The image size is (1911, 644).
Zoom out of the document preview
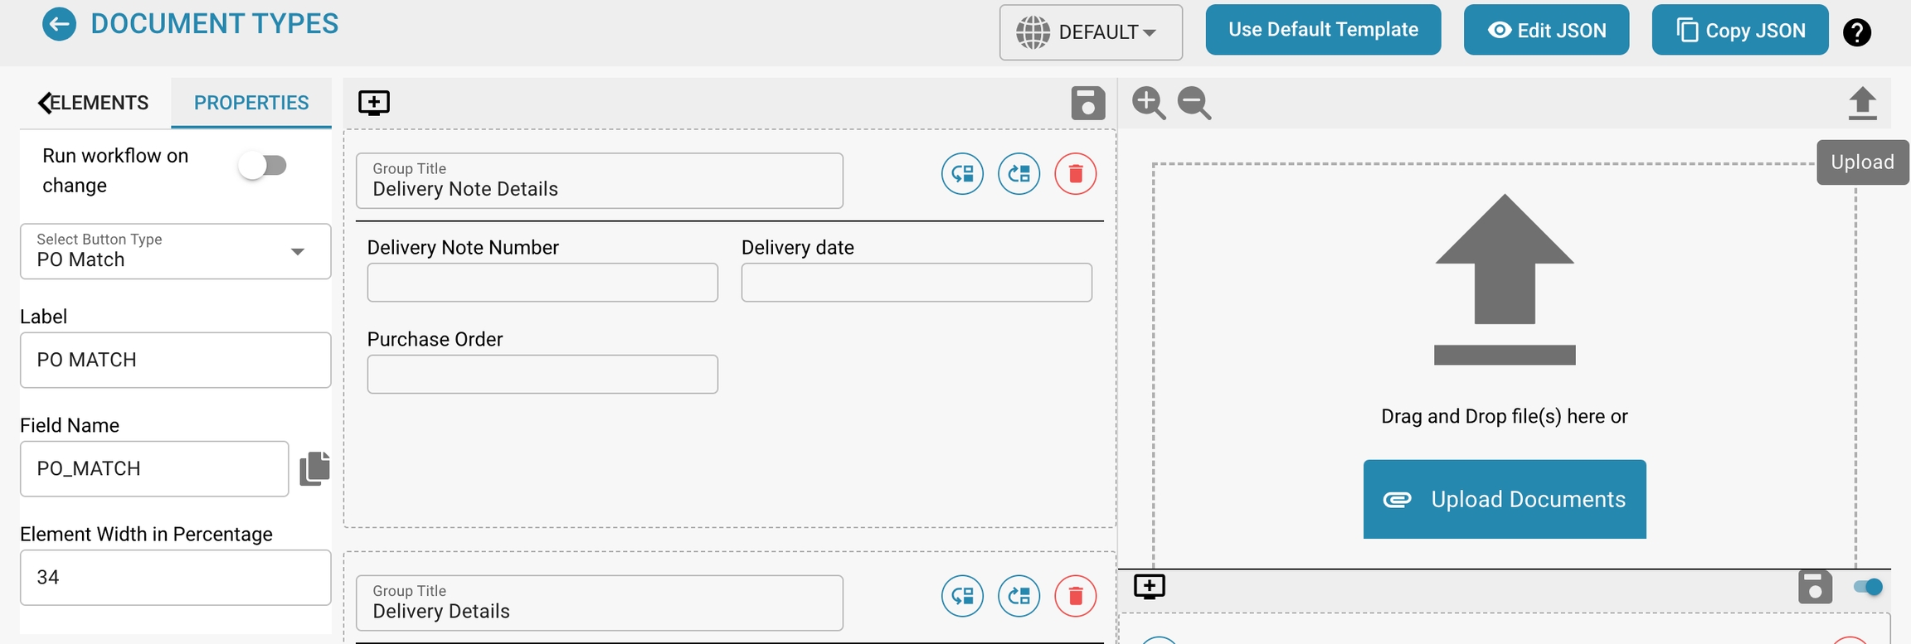point(1194,104)
